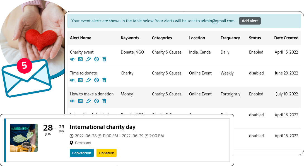Sort alerts by the "Date Created" column header
Viewport: 304px width, 166px height.
[x=286, y=38]
